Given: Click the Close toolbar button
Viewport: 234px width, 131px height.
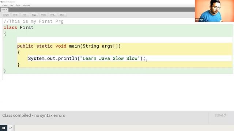Looking at the screenshot, I should click(x=62, y=15).
